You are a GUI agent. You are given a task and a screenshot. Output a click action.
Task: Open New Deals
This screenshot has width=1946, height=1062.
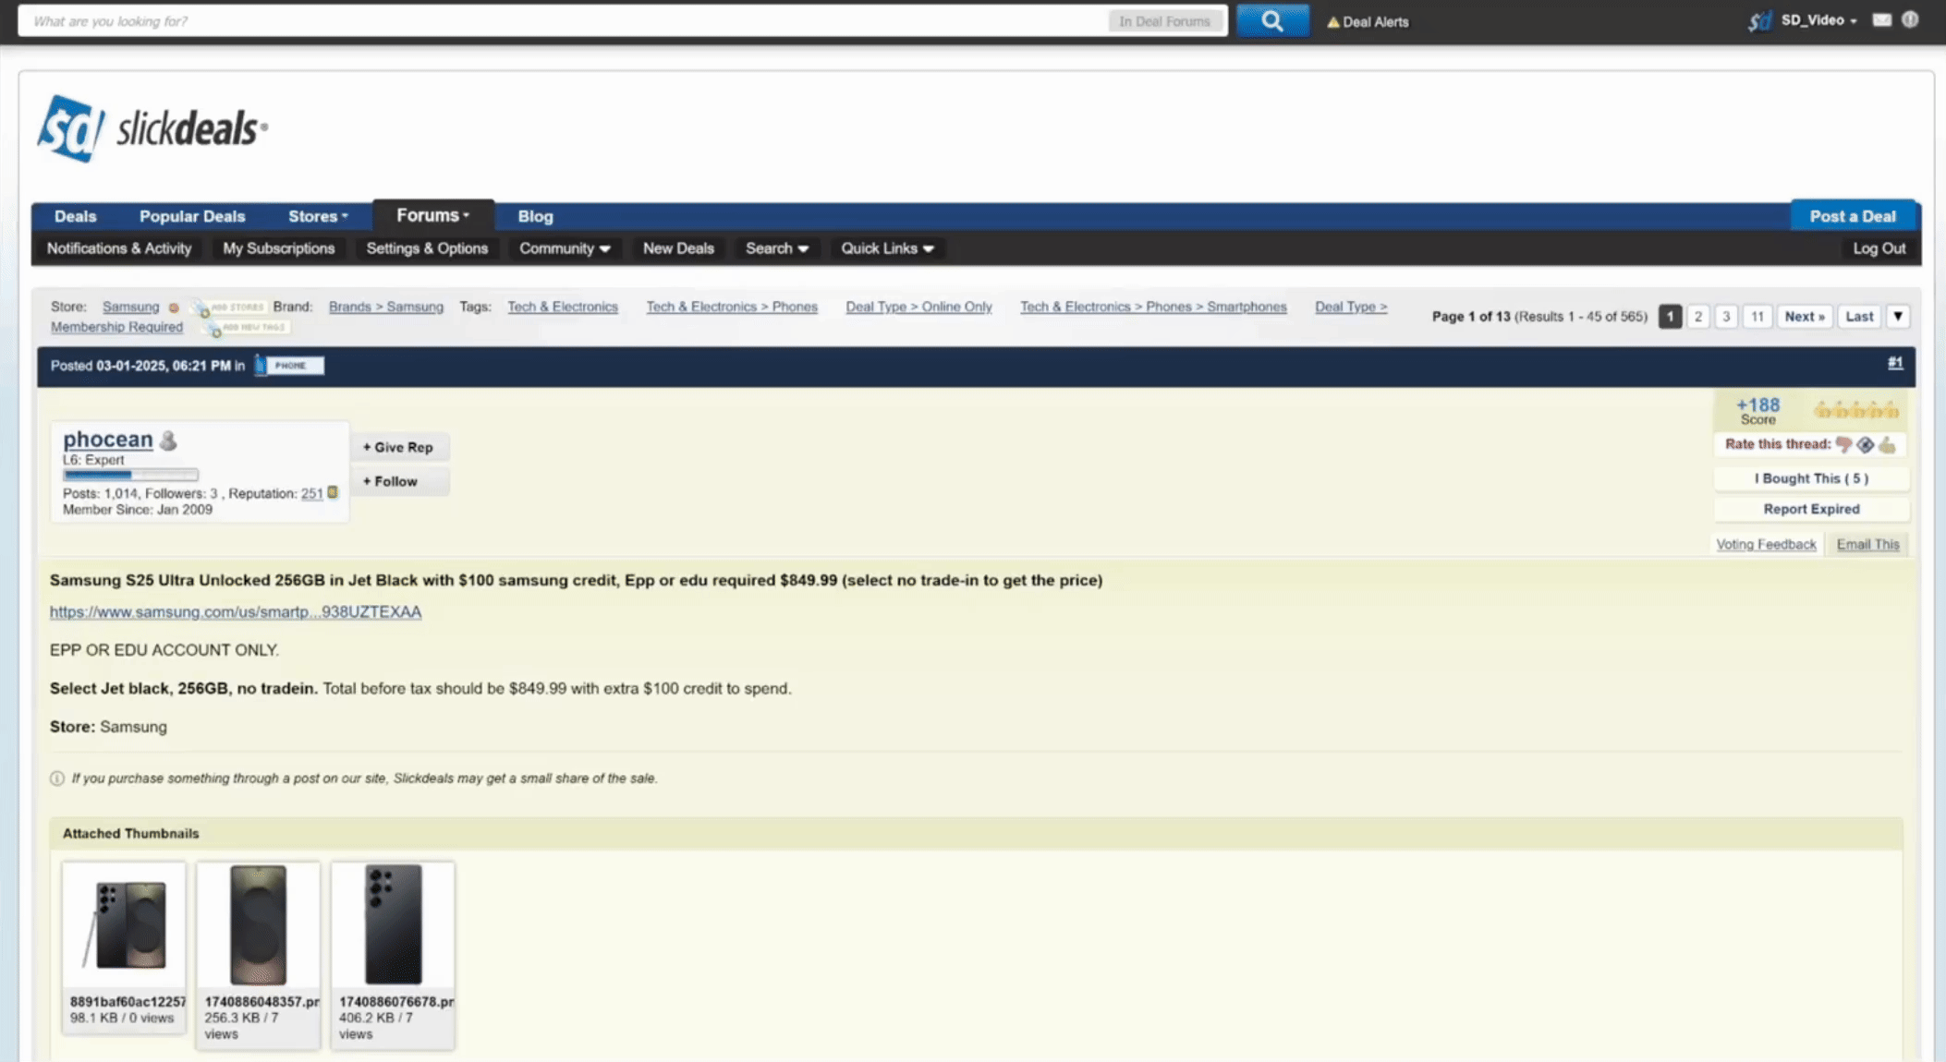tap(678, 248)
